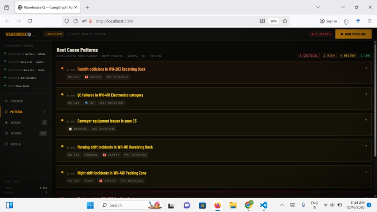Go forward using browser forward arrow
Image resolution: width=377 pixels, height=212 pixels.
19,21
